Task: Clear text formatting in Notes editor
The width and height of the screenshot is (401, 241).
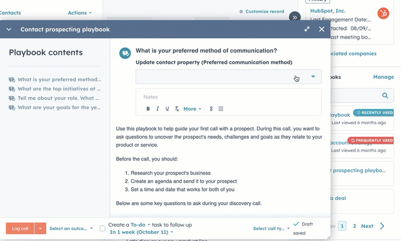Action: [x=177, y=109]
